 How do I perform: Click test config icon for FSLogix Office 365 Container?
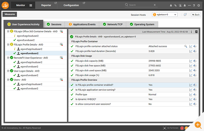point(61,31)
